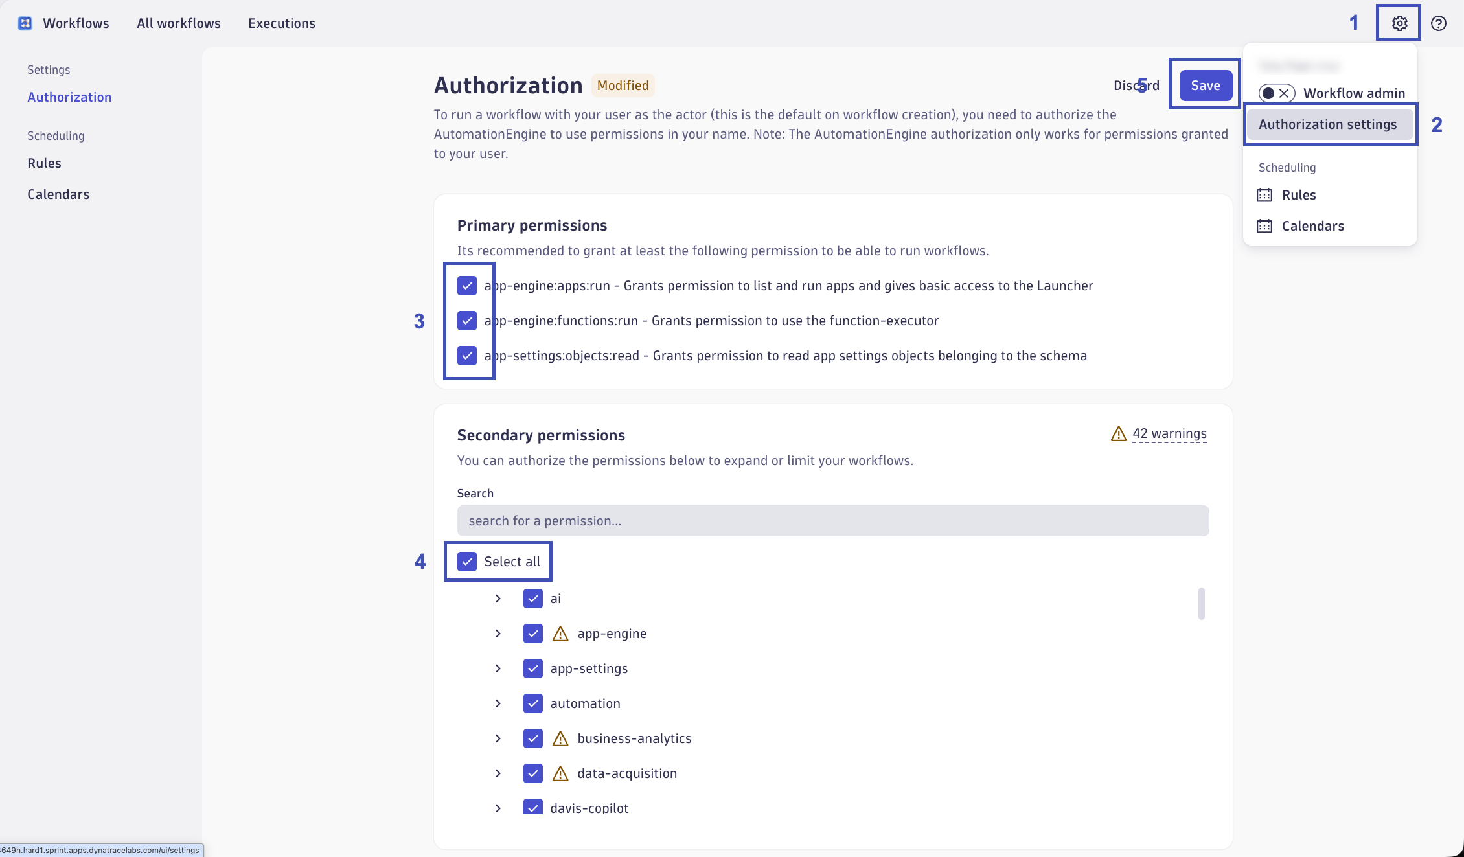
Task: Expand the ai permission group
Action: tap(498, 599)
